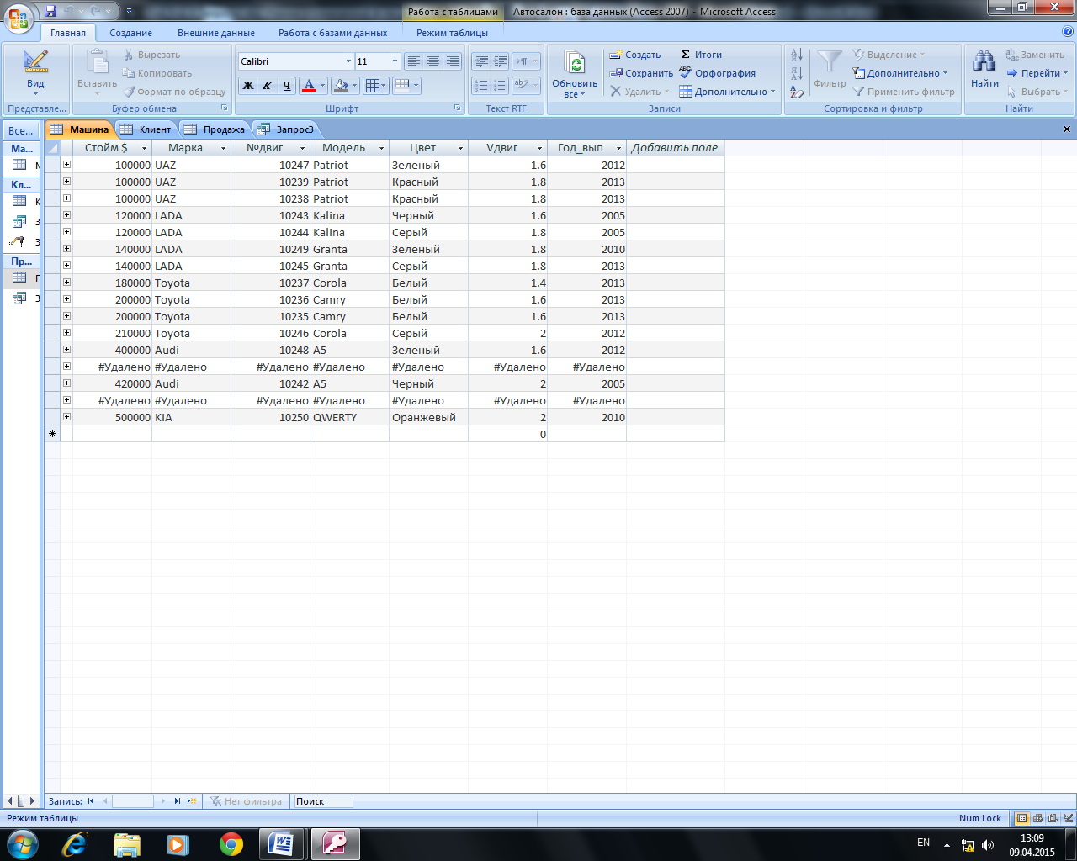This screenshot has width=1077, height=861.
Task: Switch to the Клиент table tab
Action: click(146, 129)
